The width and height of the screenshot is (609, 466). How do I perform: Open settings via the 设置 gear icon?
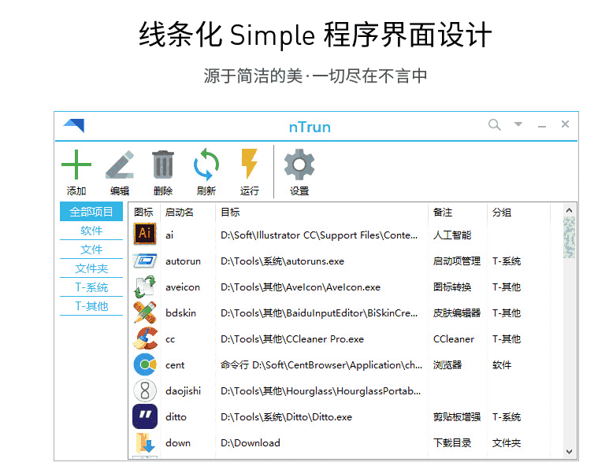click(x=299, y=165)
